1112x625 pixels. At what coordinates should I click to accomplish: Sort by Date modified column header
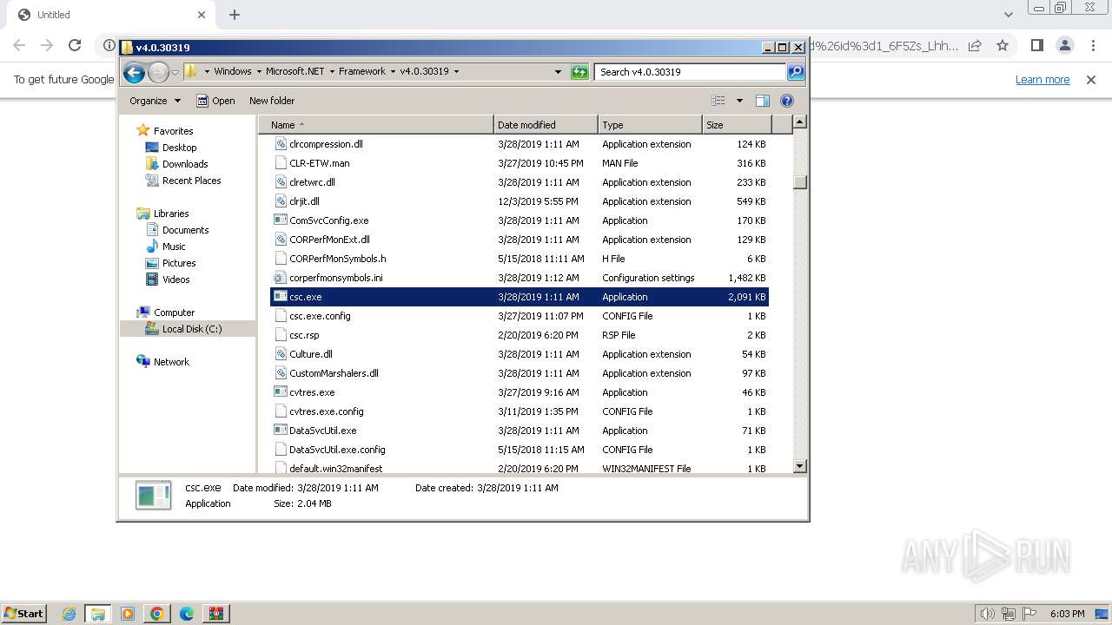coord(546,125)
